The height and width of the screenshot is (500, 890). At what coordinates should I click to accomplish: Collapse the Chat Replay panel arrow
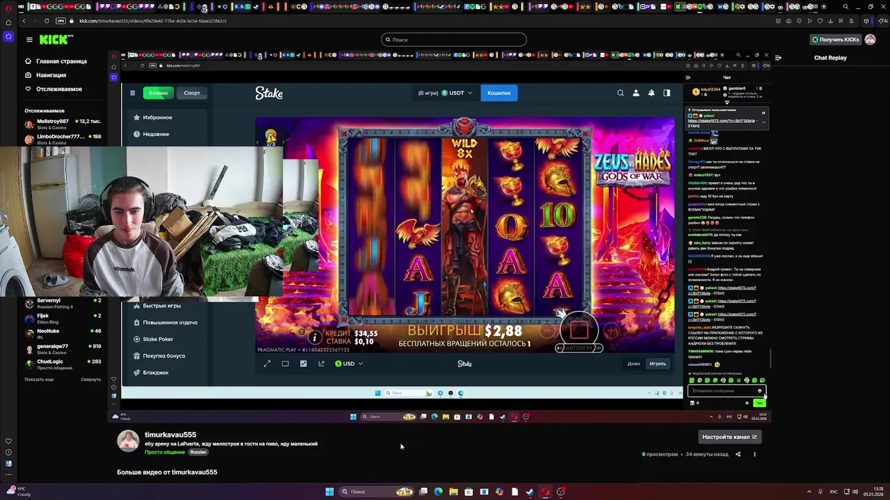tap(778, 58)
